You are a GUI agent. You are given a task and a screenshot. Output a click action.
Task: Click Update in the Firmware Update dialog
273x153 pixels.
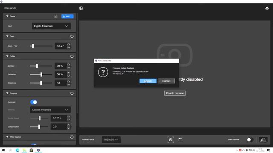(x=148, y=81)
